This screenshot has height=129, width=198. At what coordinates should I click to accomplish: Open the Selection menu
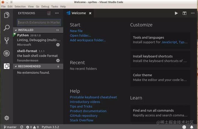pyautogui.click(x=20, y=6)
